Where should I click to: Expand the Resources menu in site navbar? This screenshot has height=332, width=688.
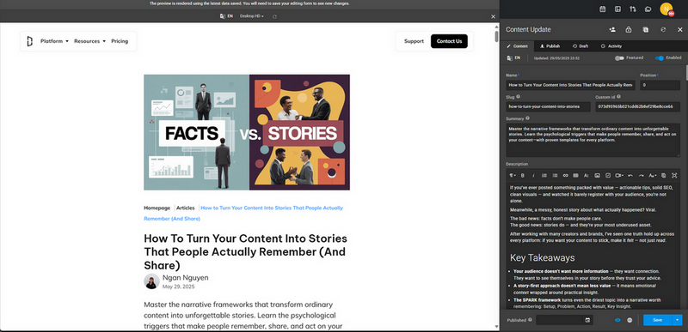[90, 41]
